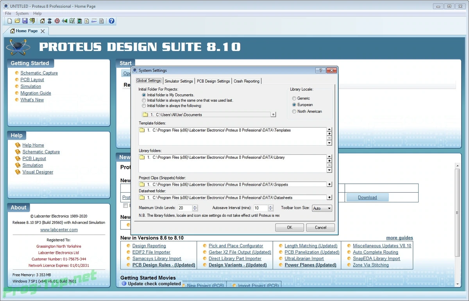Viewport: 469px width, 301px height.
Task: Choose Generic library locale
Action: coord(301,98)
